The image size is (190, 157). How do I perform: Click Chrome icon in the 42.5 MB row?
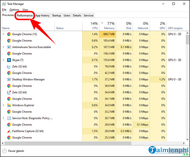point(9,73)
